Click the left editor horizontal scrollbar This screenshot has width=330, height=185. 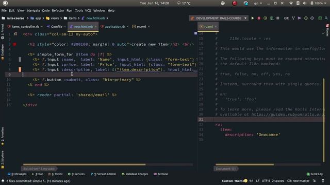click(84, 164)
